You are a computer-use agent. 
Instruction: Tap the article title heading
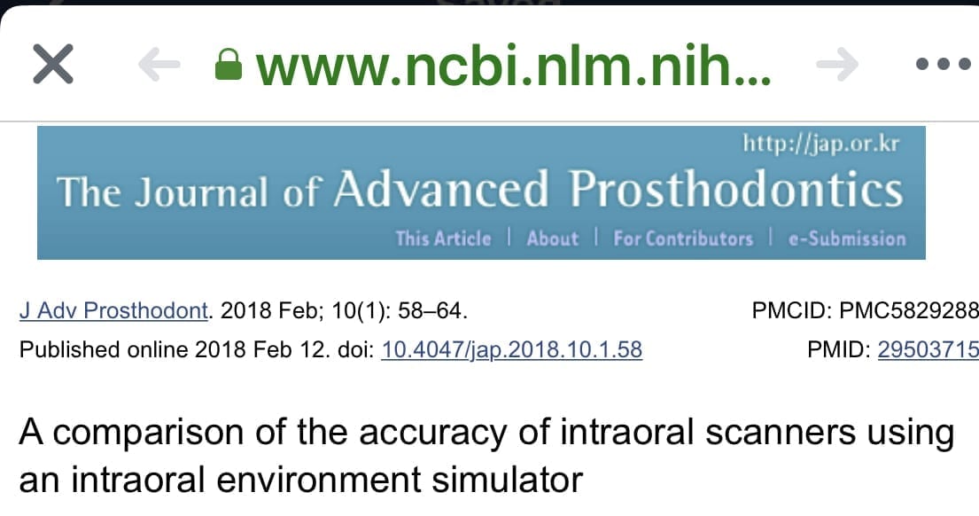click(x=486, y=456)
